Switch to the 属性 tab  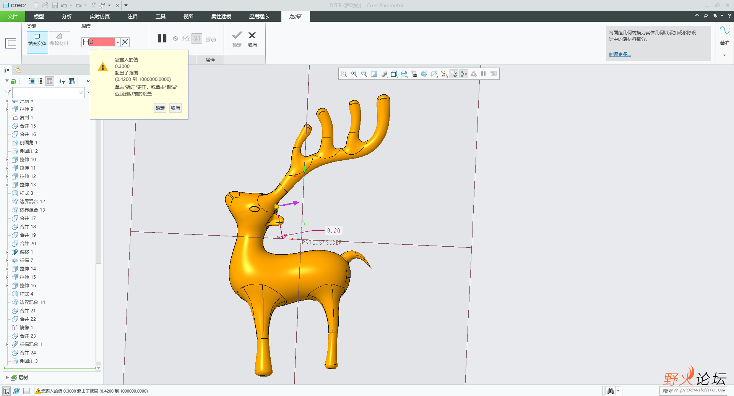(x=210, y=60)
